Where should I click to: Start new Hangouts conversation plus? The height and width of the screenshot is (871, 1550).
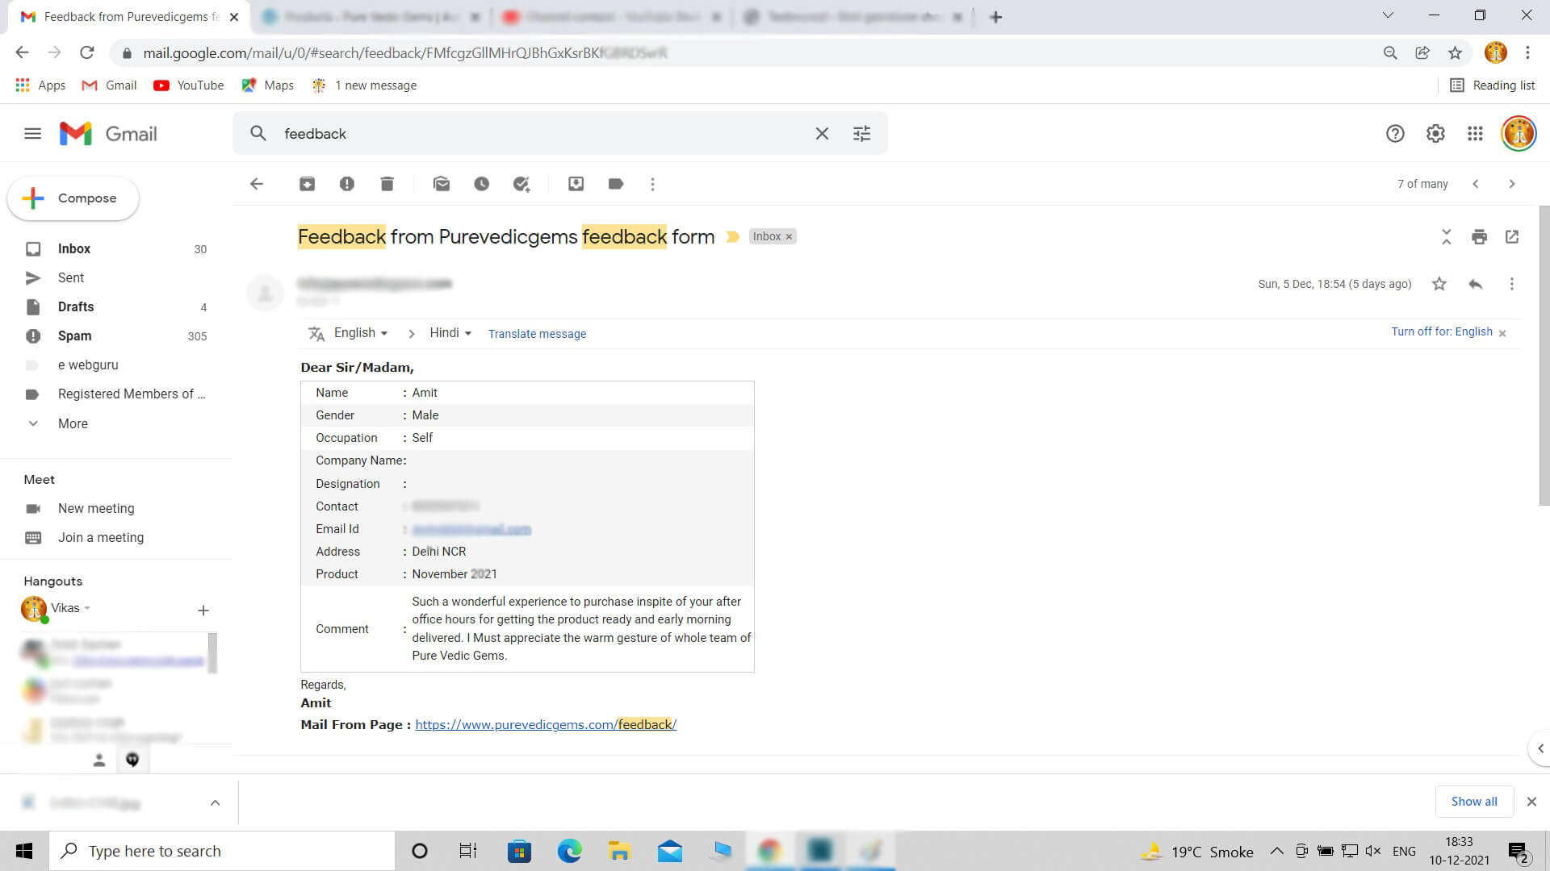point(203,611)
